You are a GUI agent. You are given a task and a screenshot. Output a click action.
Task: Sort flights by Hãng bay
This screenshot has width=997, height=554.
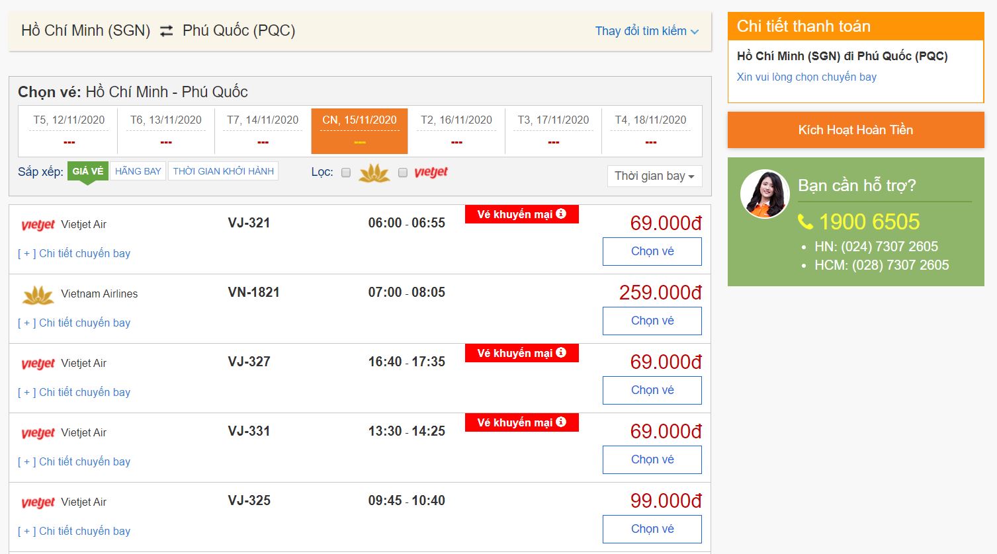coord(138,171)
